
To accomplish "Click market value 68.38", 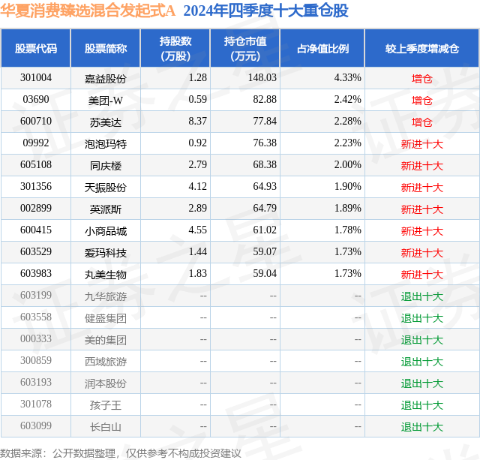I will coord(265,165).
